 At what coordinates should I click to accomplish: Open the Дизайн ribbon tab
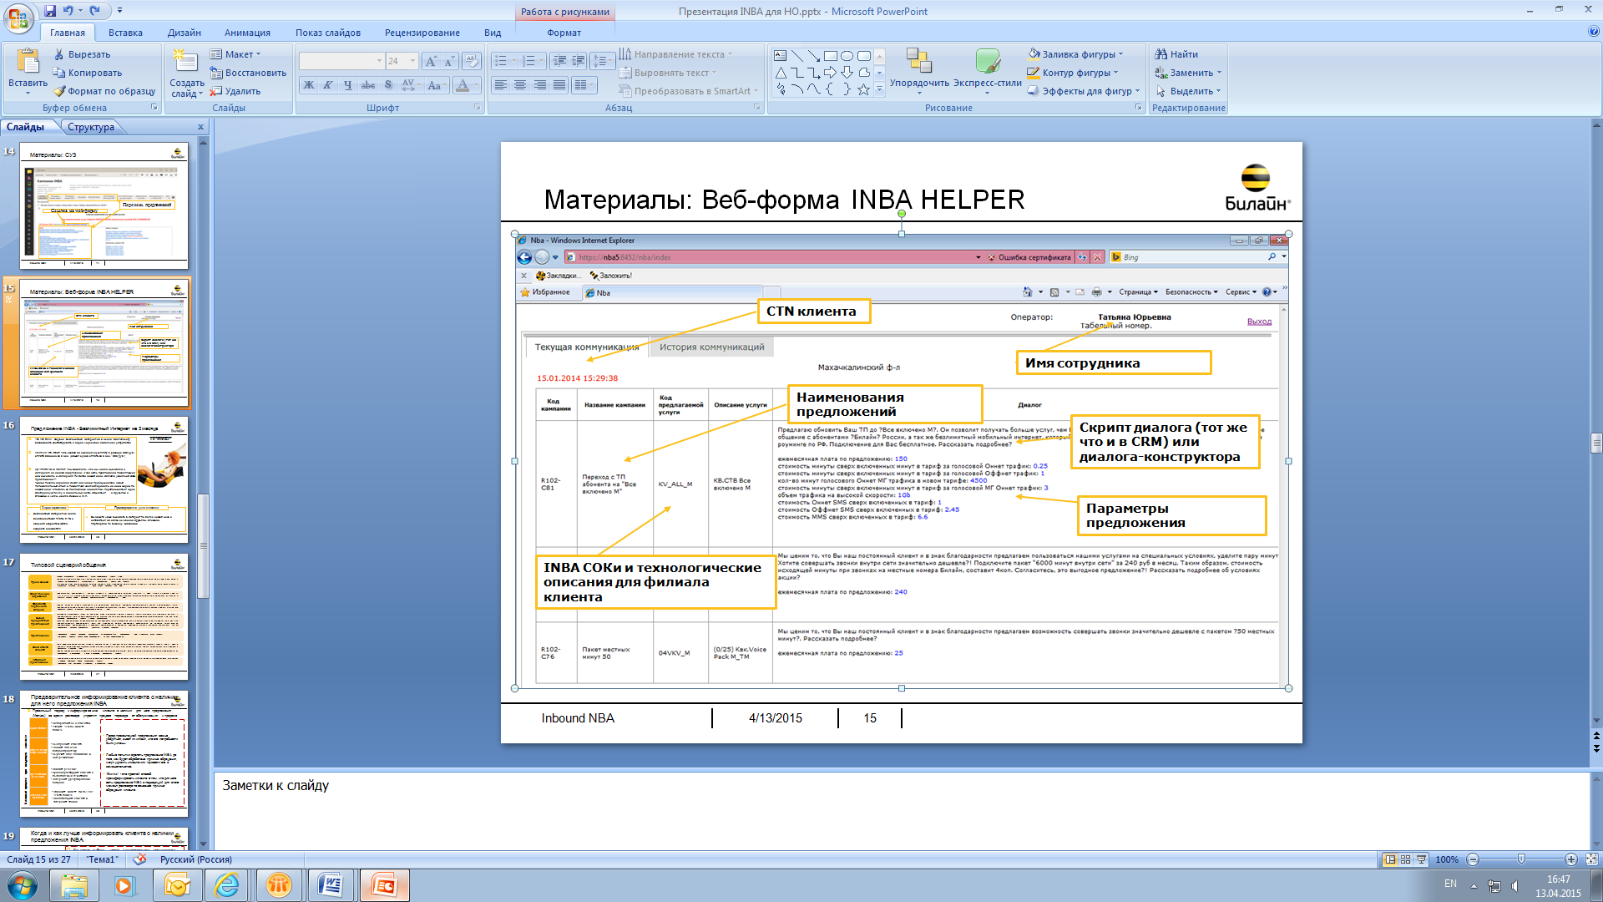coord(184,33)
